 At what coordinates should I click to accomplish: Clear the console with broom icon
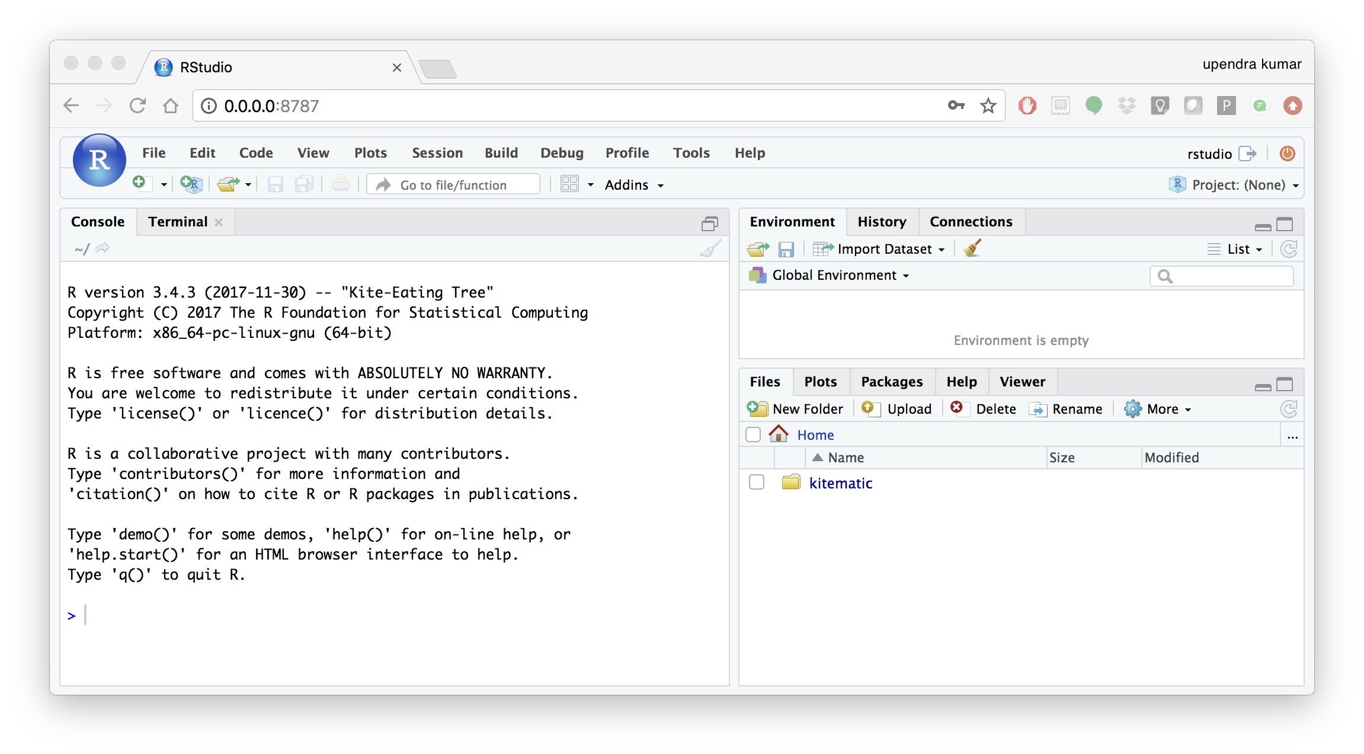coord(710,248)
